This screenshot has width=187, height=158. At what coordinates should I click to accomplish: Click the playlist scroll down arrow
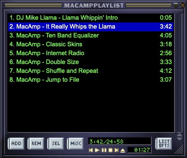pos(180,139)
